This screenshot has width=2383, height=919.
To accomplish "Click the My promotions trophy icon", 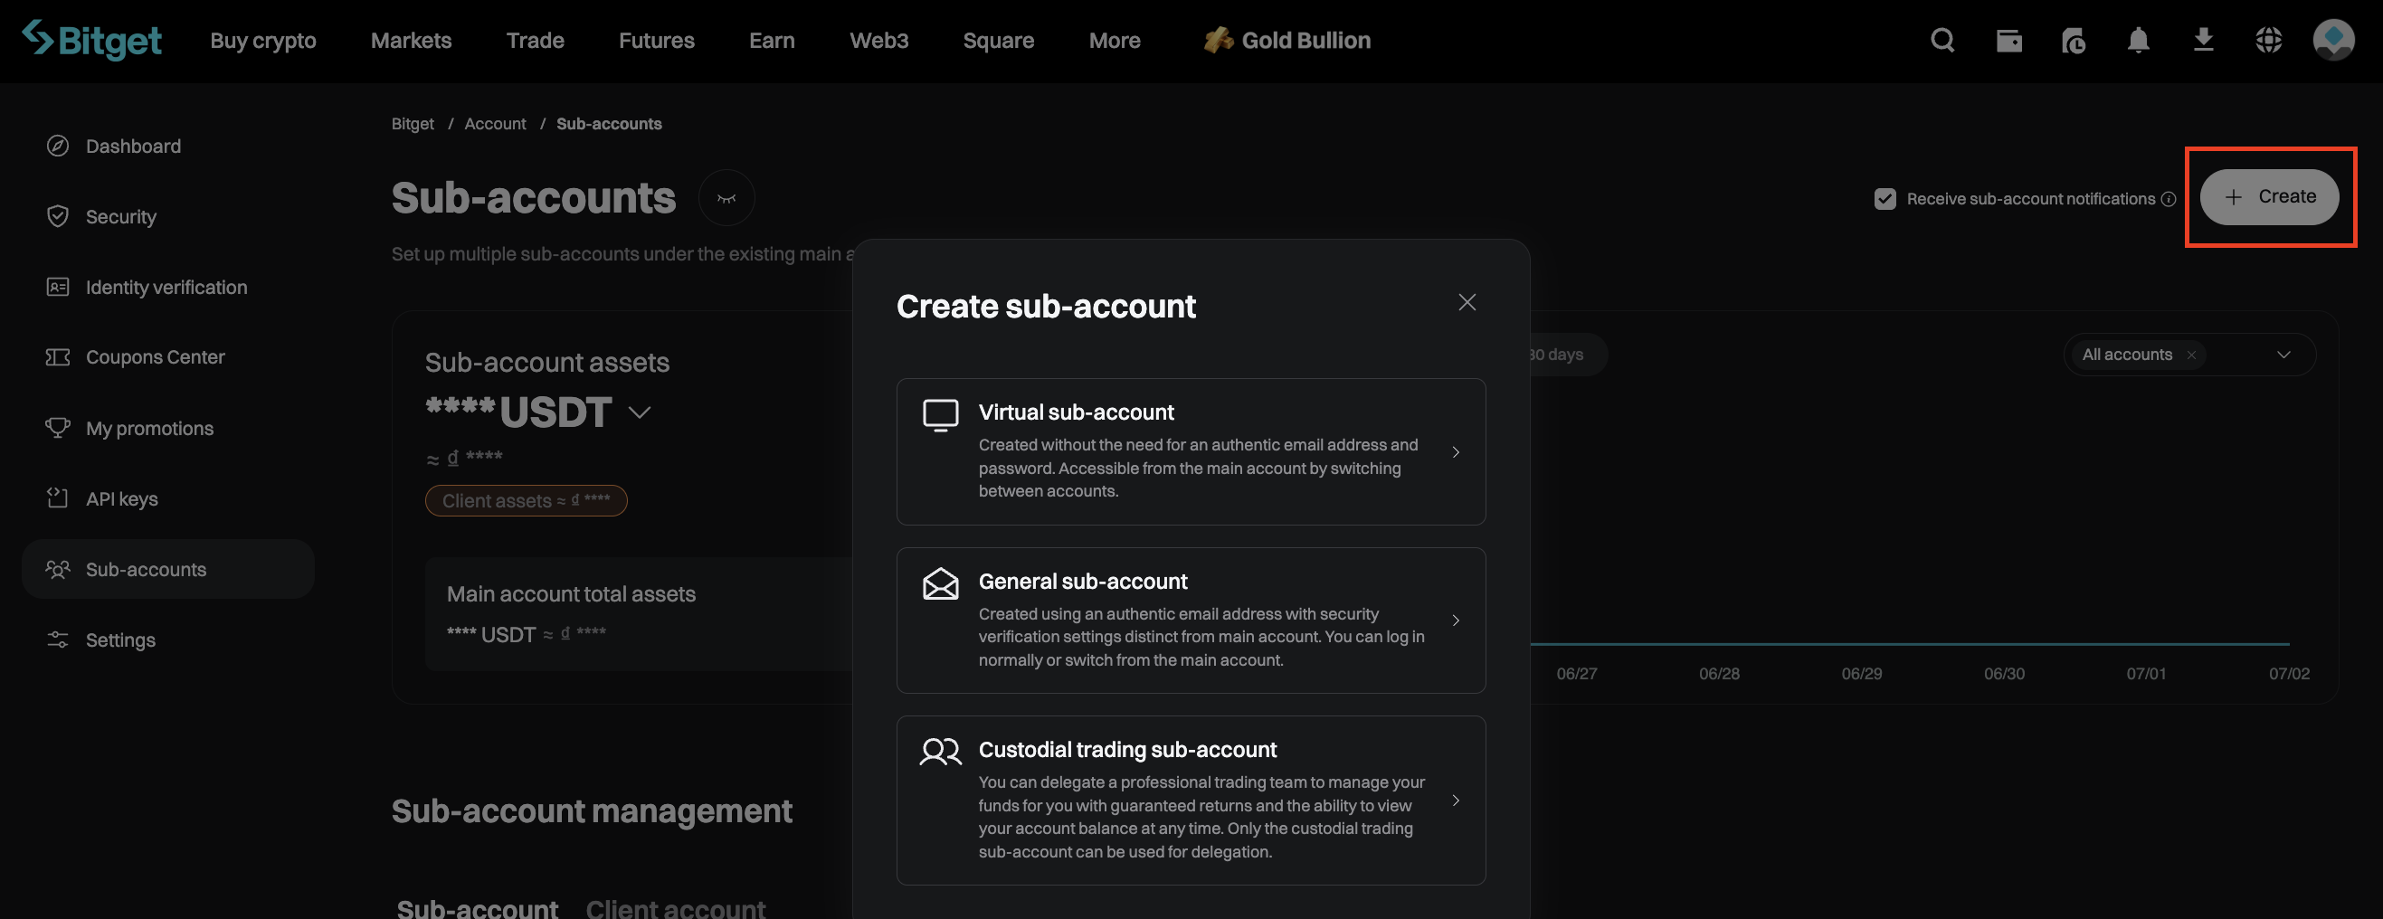I will click(x=57, y=428).
